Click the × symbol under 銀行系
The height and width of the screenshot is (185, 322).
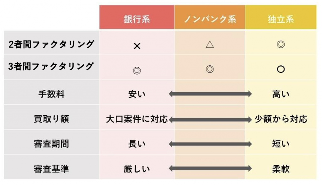(x=137, y=46)
